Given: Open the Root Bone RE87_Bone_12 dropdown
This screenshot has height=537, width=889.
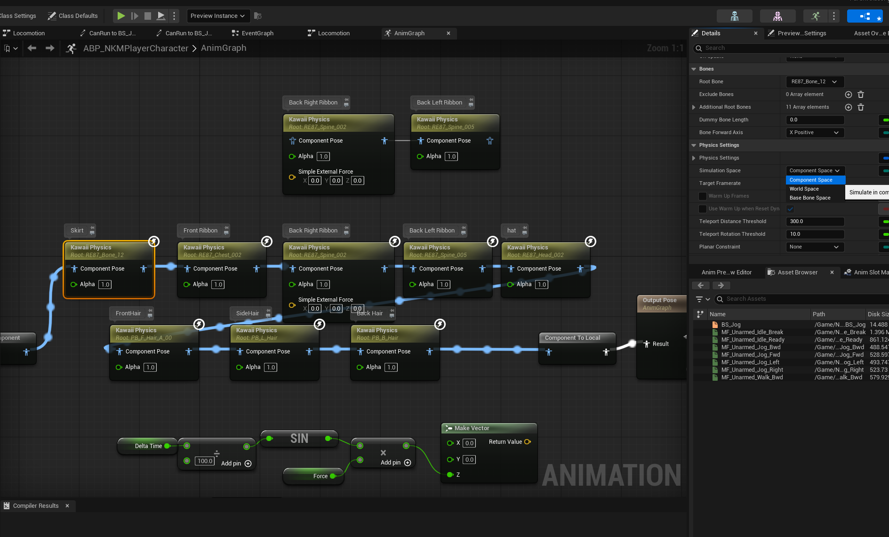Looking at the screenshot, I should [815, 82].
